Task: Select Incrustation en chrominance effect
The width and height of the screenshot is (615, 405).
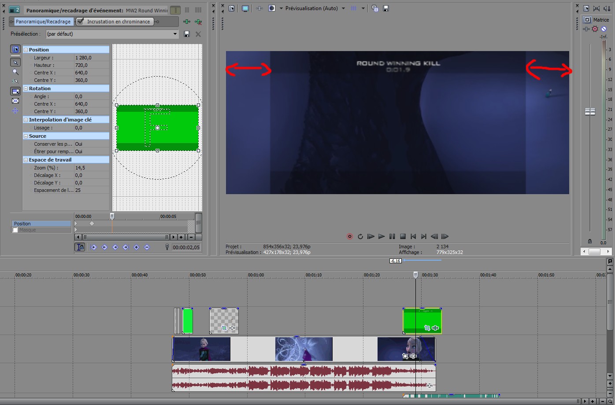Action: (118, 22)
